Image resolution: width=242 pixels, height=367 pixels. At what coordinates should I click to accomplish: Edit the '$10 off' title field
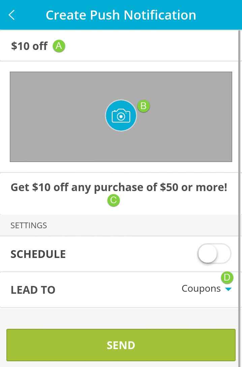(x=29, y=46)
